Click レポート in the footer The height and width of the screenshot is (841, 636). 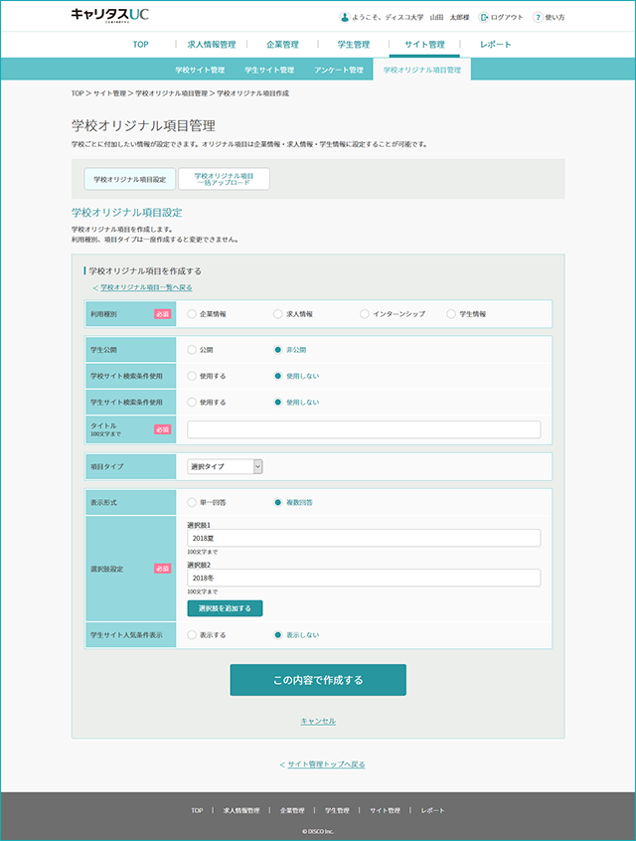click(x=432, y=810)
